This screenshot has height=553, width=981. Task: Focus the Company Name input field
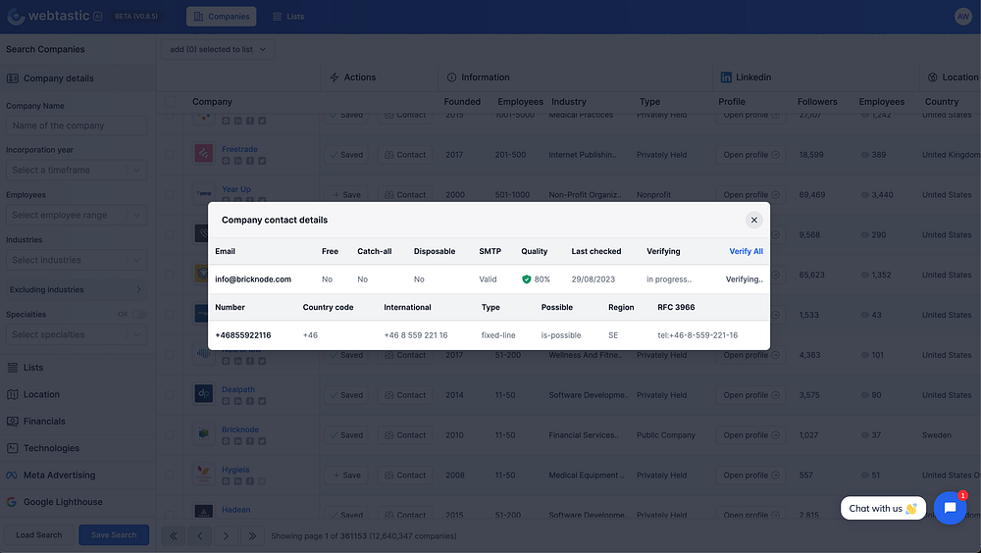coord(77,126)
